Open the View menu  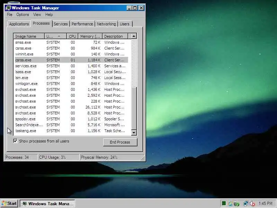tap(37, 15)
